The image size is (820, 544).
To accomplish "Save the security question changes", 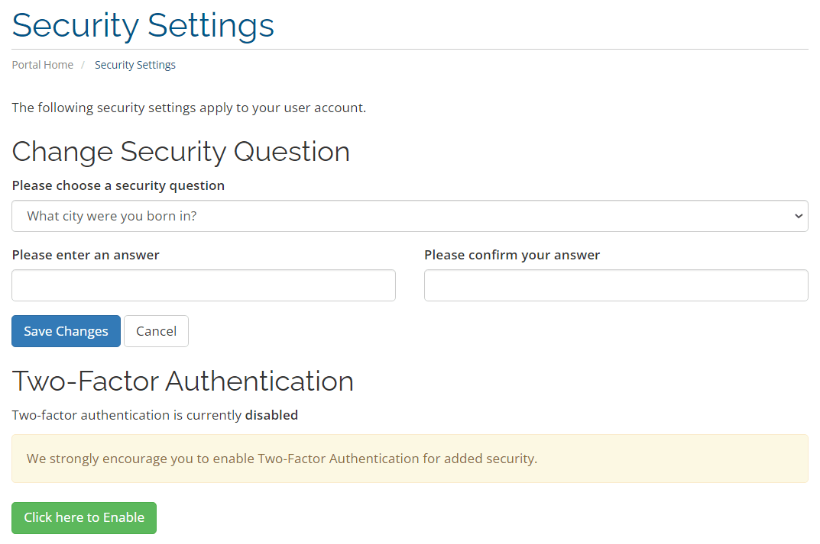I will click(x=66, y=331).
